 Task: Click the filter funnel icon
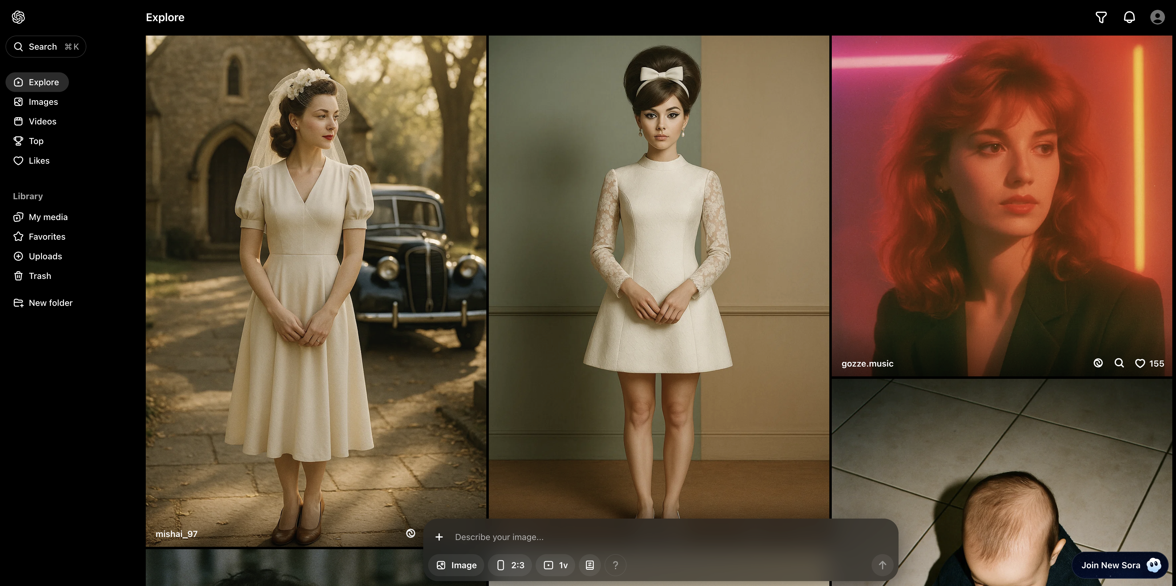point(1101,17)
